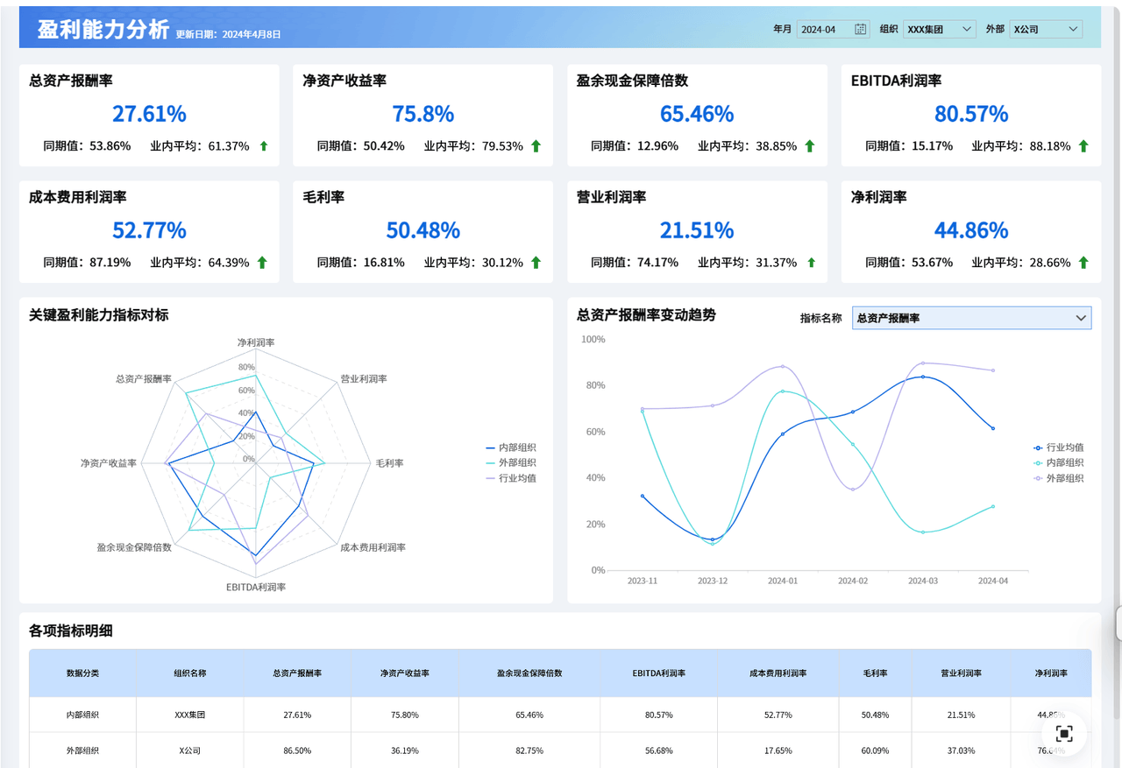Toggle 外部组织 series in radar legend
Image resolution: width=1122 pixels, height=768 pixels.
[510, 462]
